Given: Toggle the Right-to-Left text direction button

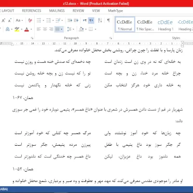Looking at the screenshot, I should [x=91, y=20].
